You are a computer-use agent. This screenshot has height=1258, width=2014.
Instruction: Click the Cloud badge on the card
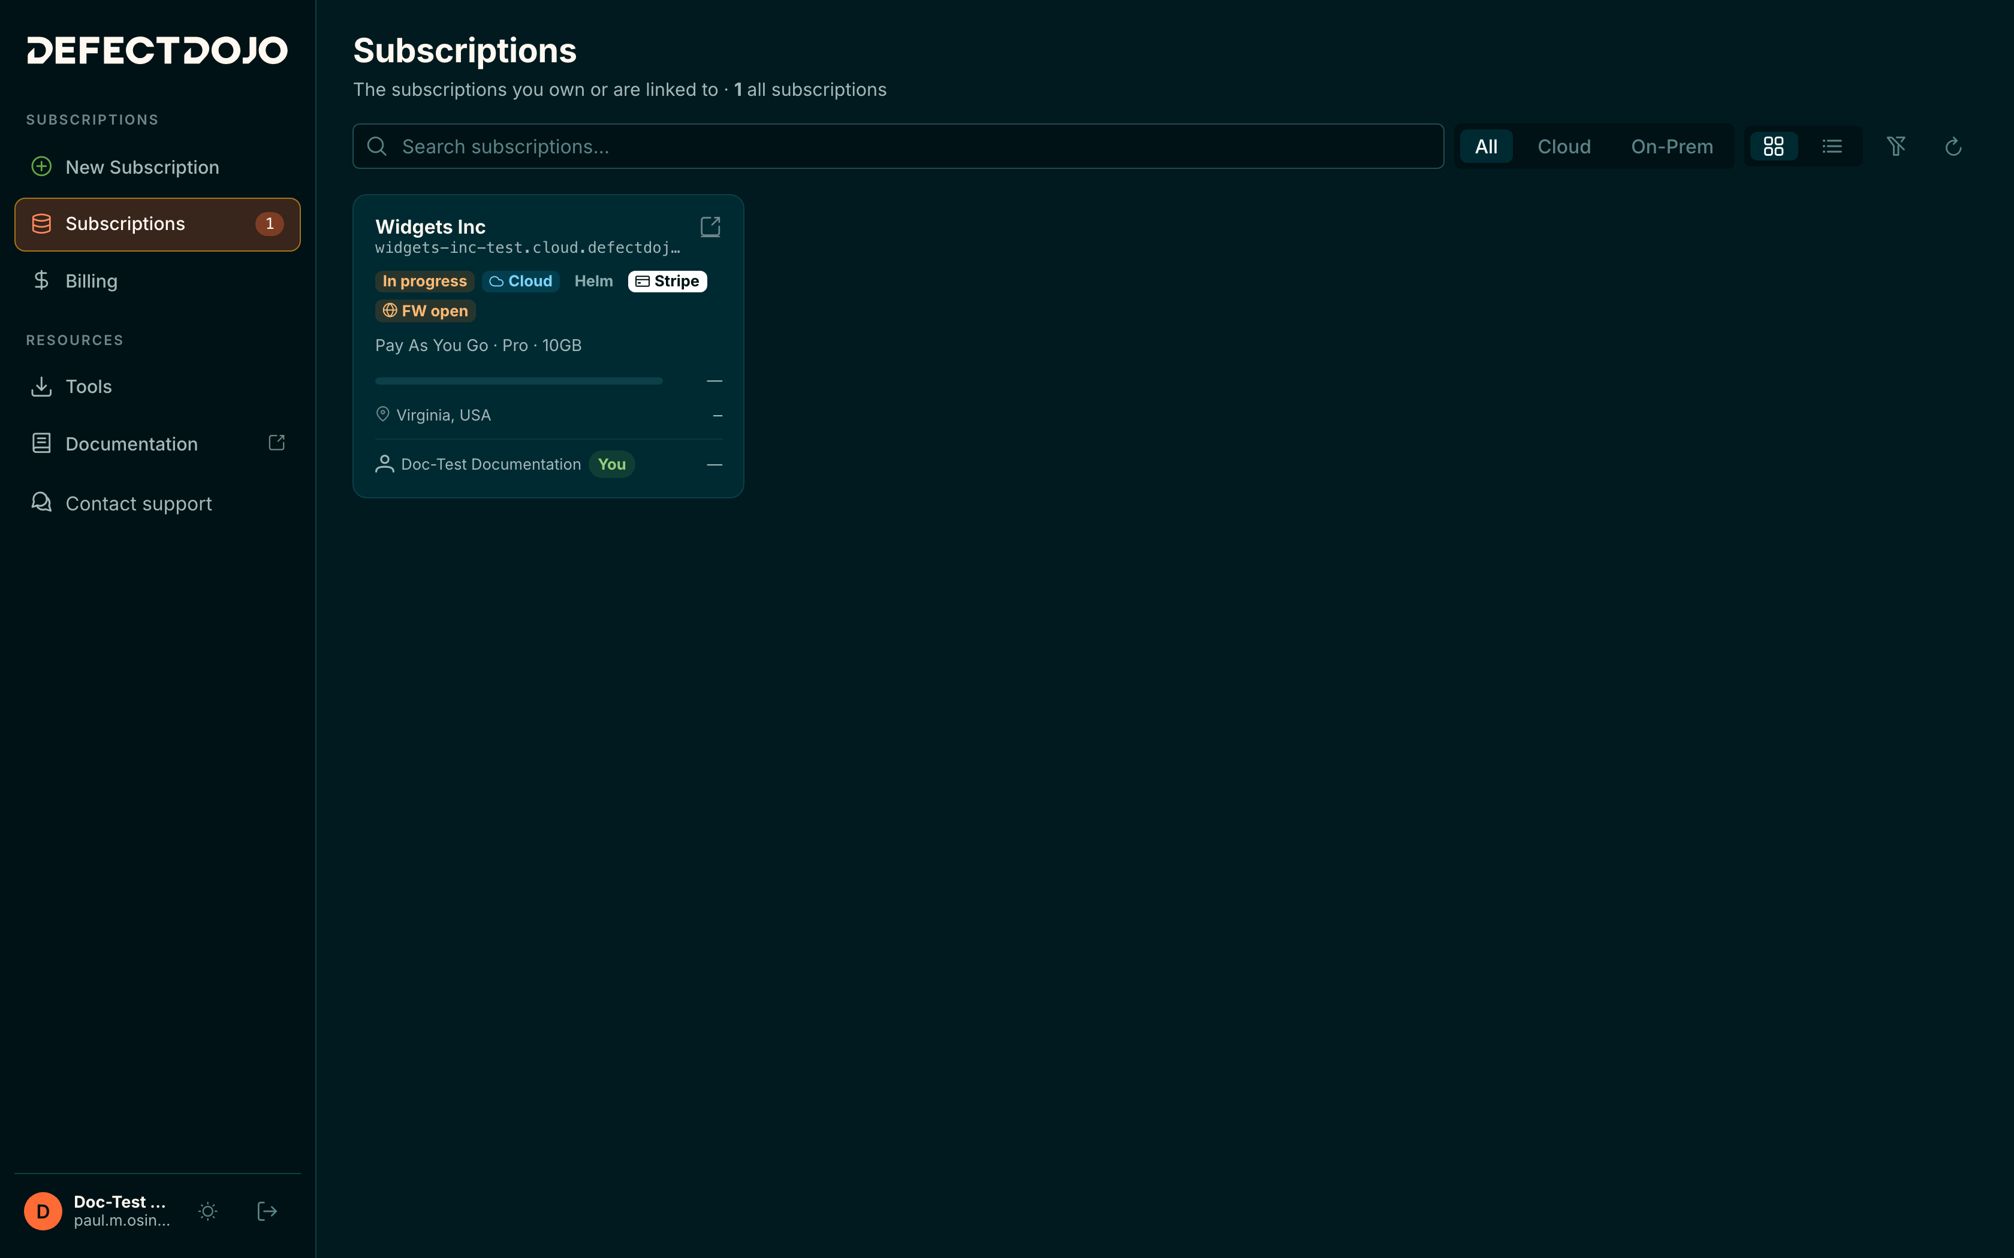520,281
